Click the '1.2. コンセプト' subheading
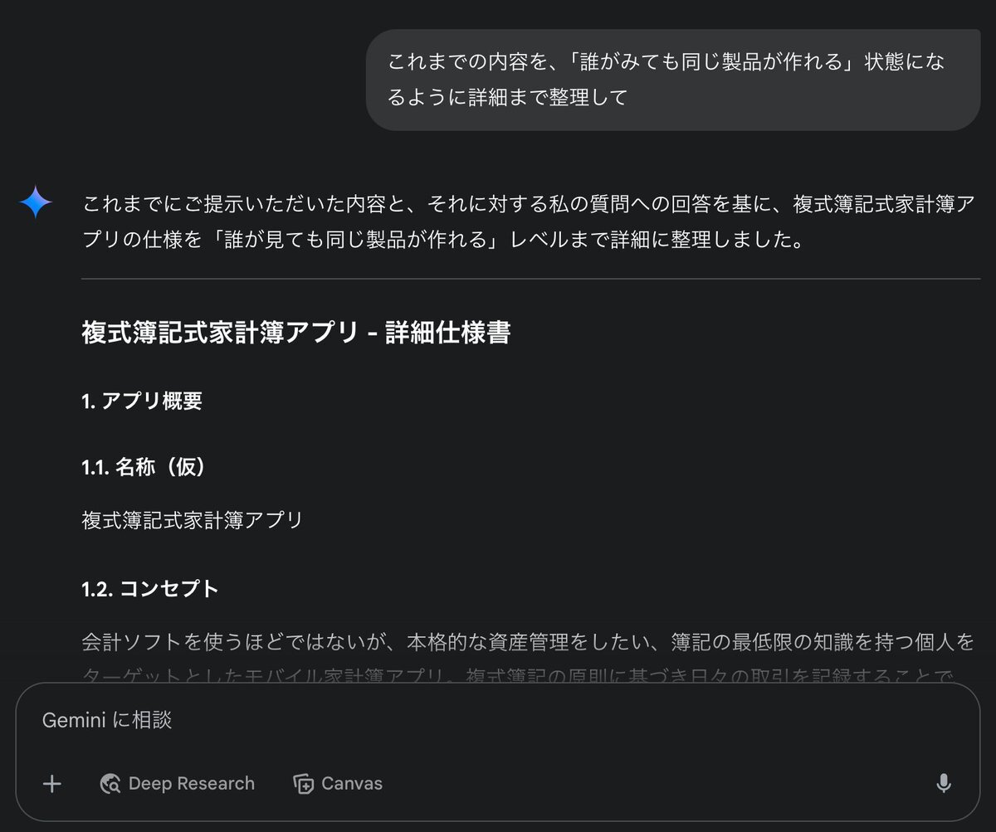The height and width of the screenshot is (832, 996). point(150,589)
